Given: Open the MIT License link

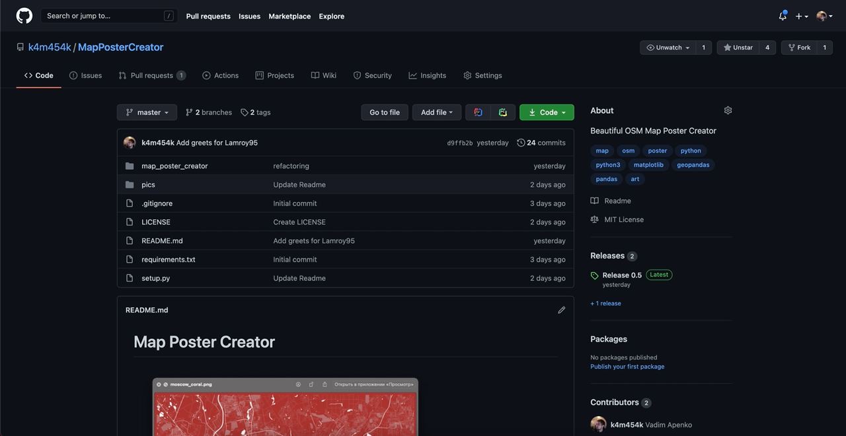Looking at the screenshot, I should click(x=623, y=219).
